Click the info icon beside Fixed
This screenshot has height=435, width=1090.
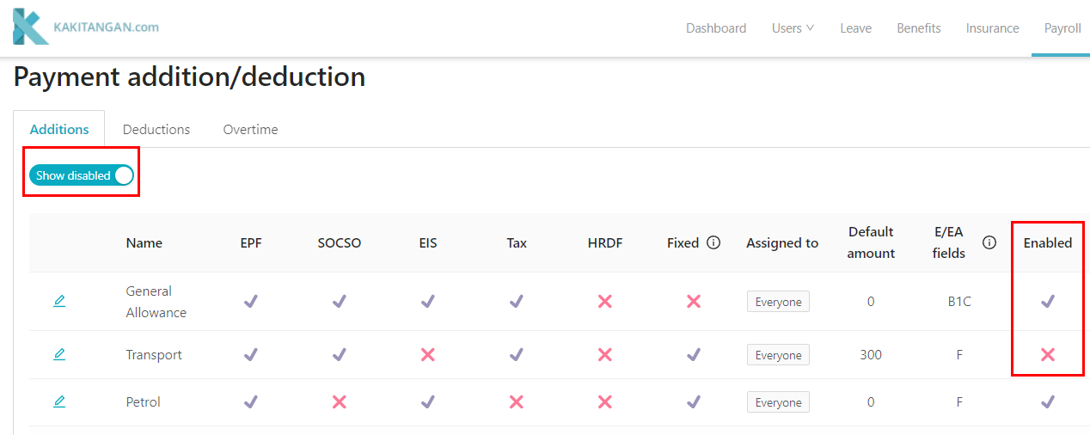(713, 243)
